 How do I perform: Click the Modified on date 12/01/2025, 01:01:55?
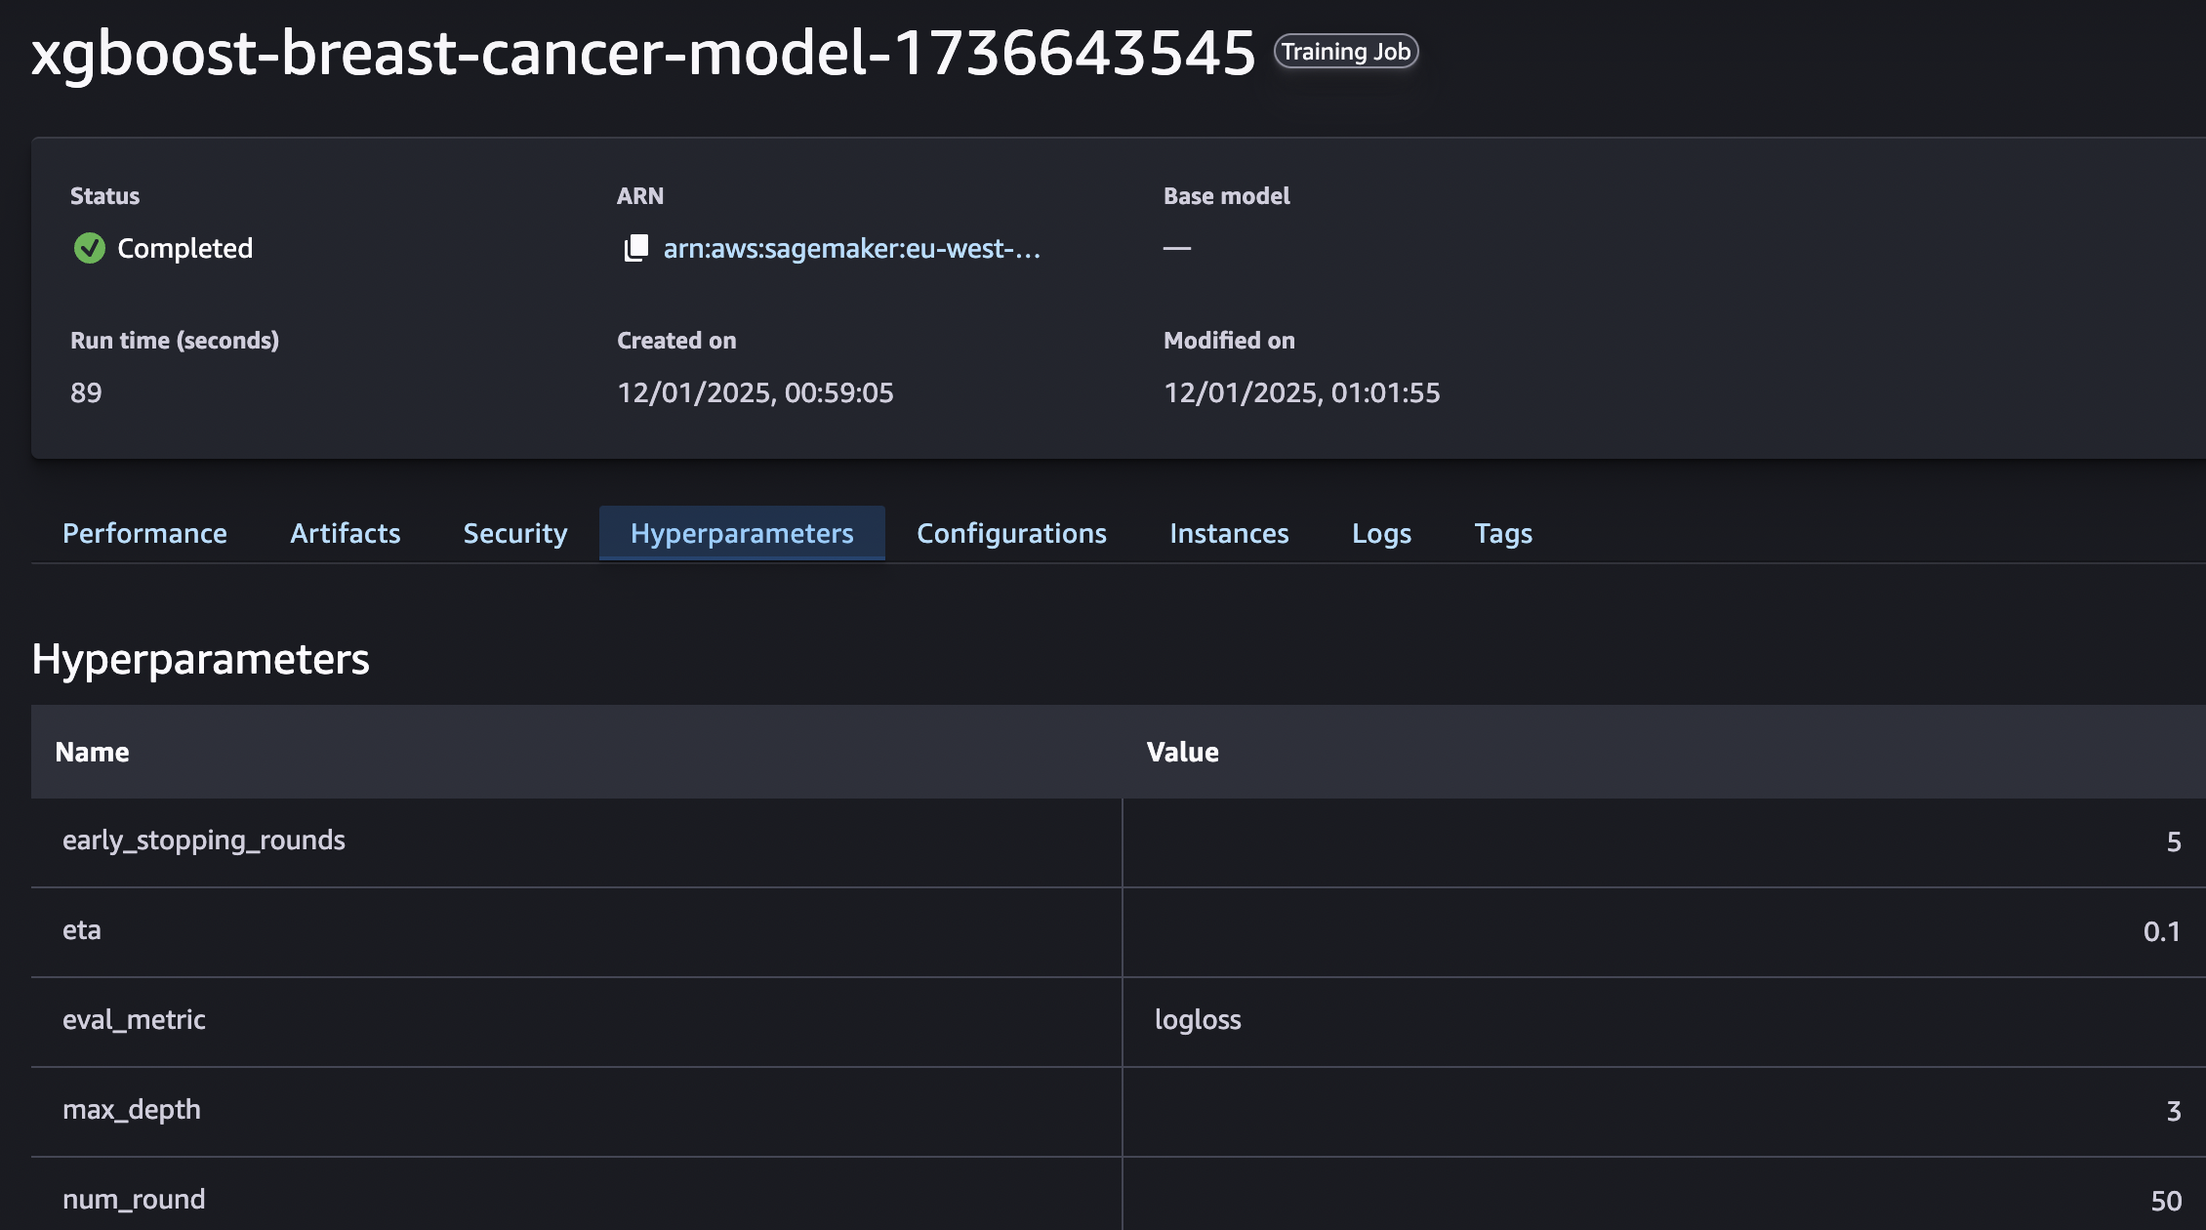click(x=1302, y=392)
